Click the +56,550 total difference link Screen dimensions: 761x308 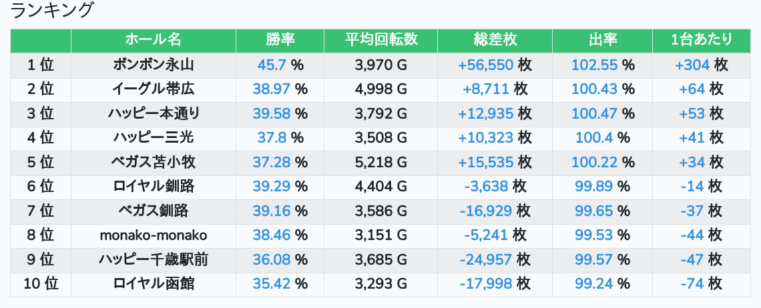tap(486, 65)
